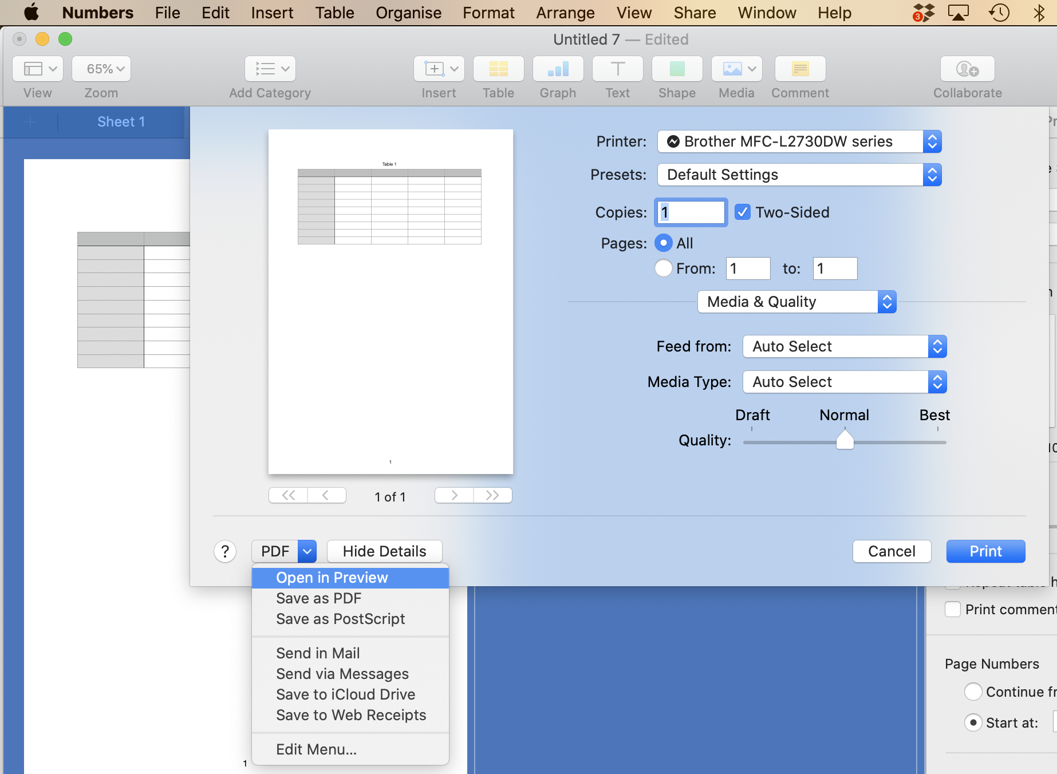Choose Send in Mail
Screen dimensions: 1057x774
350,653
